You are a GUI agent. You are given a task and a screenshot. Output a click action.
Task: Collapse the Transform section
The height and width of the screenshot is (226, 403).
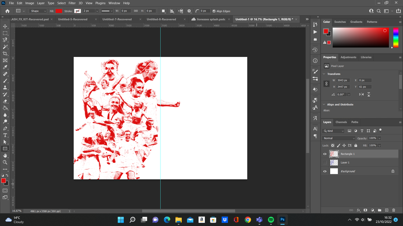324,74
